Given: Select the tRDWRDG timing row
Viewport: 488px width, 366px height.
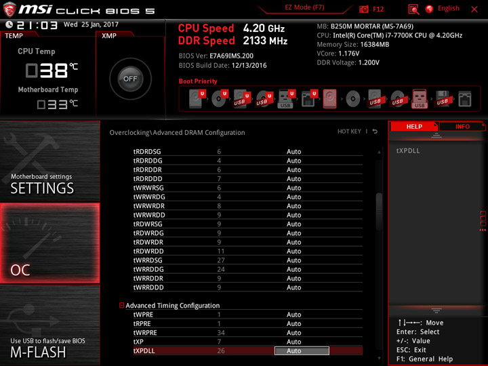Looking at the screenshot, I should pyautogui.click(x=248, y=232).
